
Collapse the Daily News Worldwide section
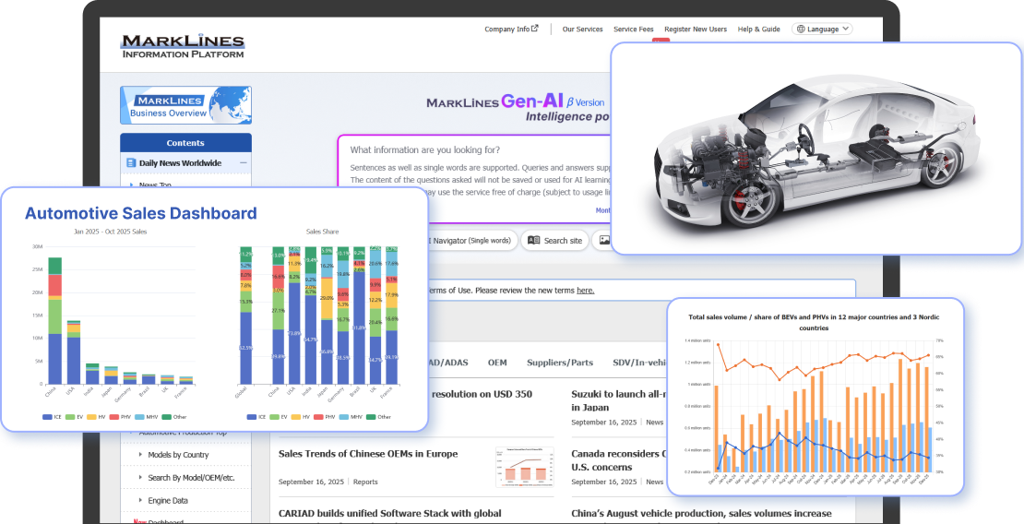(243, 163)
